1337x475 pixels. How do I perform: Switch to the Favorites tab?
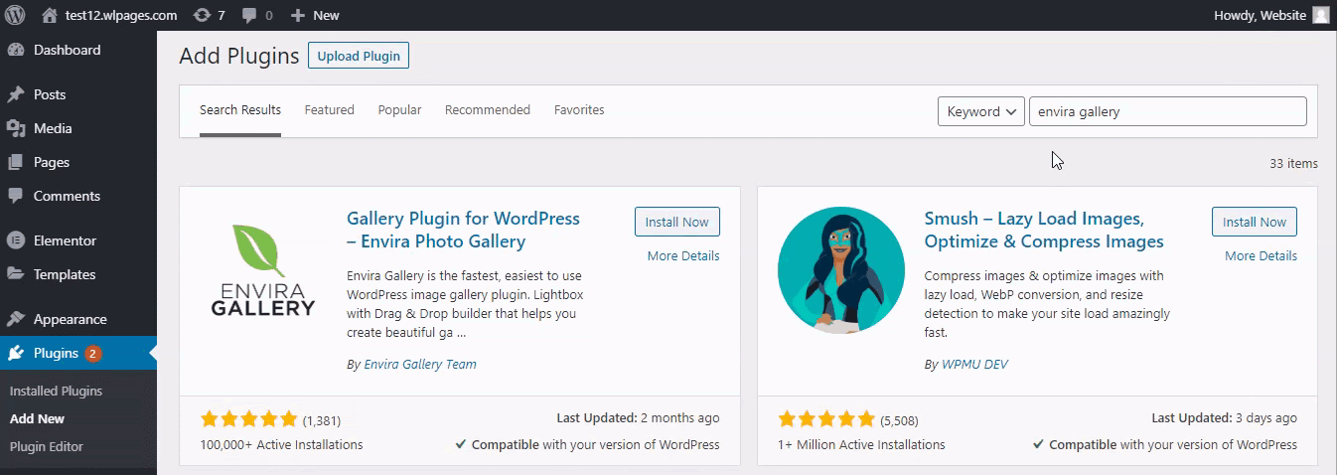pyautogui.click(x=579, y=109)
